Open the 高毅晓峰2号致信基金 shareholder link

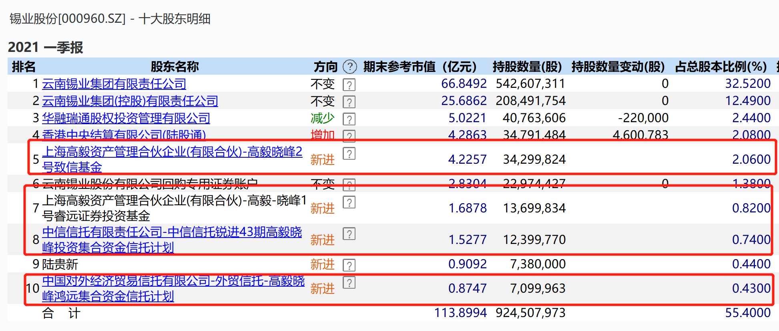172,159
